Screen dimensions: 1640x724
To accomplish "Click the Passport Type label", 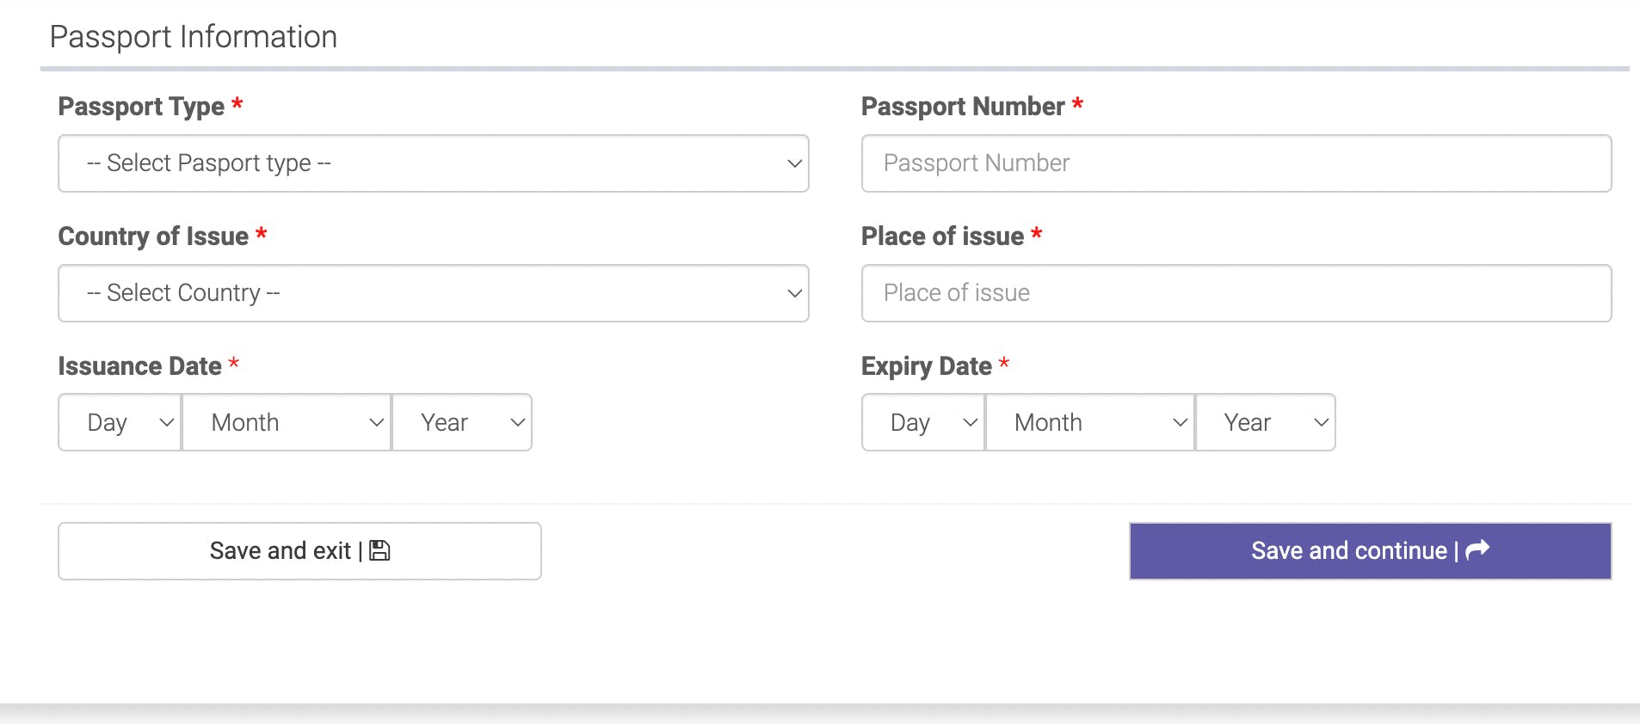I will [x=141, y=107].
